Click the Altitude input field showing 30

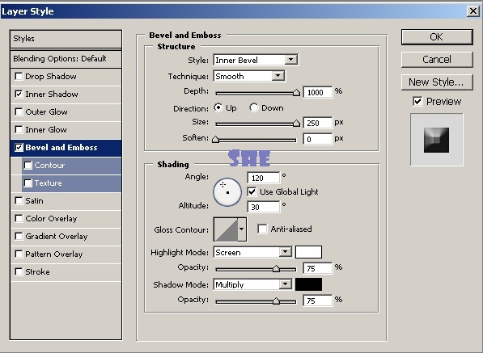tap(264, 207)
